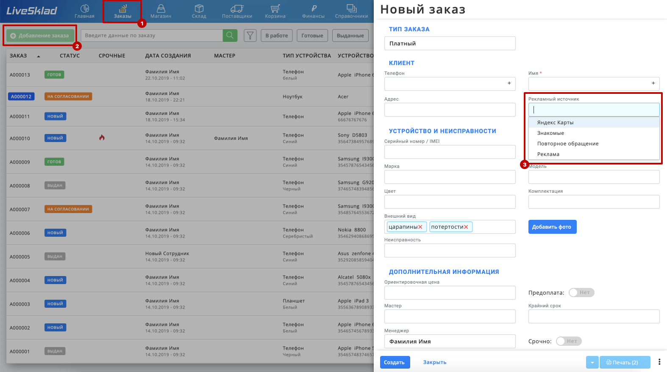
Task: Filter orders by Выданные
Action: point(350,36)
